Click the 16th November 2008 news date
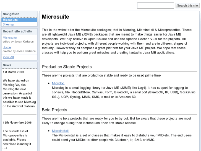 coord(17,122)
